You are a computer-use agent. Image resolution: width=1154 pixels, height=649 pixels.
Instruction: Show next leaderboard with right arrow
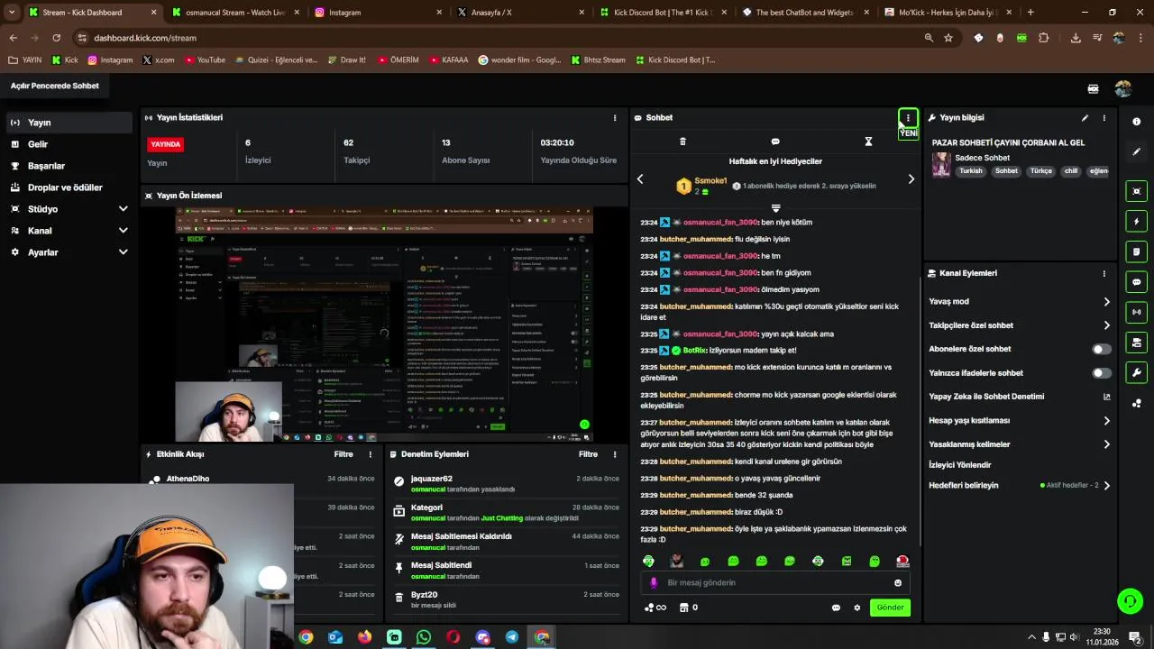click(x=911, y=179)
